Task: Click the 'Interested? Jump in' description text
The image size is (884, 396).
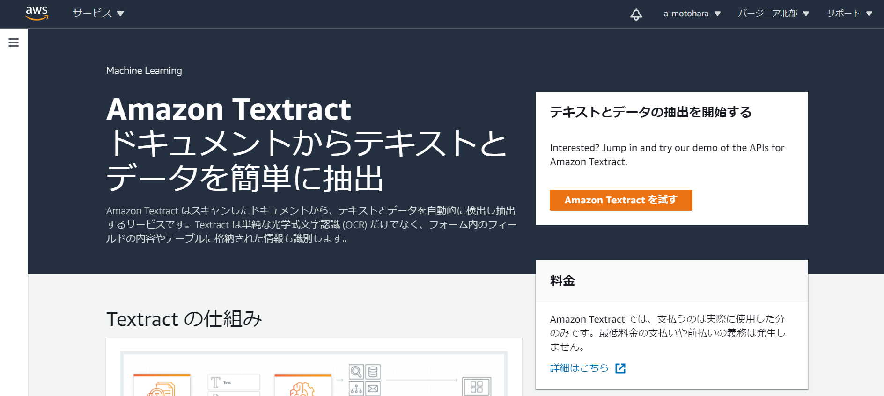Action: [667, 155]
